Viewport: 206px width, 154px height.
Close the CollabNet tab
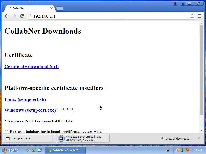(x=51, y=8)
